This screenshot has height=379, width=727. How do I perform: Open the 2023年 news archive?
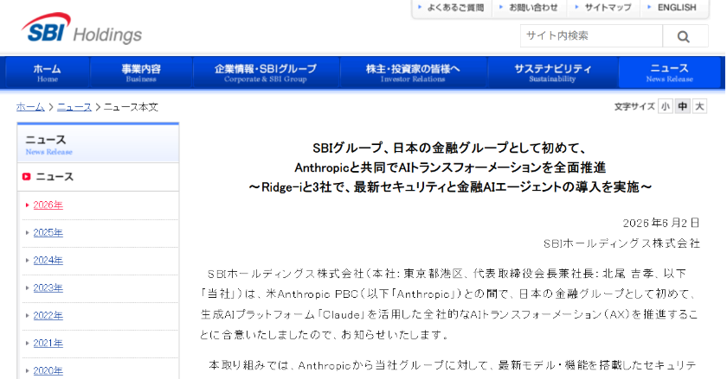(48, 287)
